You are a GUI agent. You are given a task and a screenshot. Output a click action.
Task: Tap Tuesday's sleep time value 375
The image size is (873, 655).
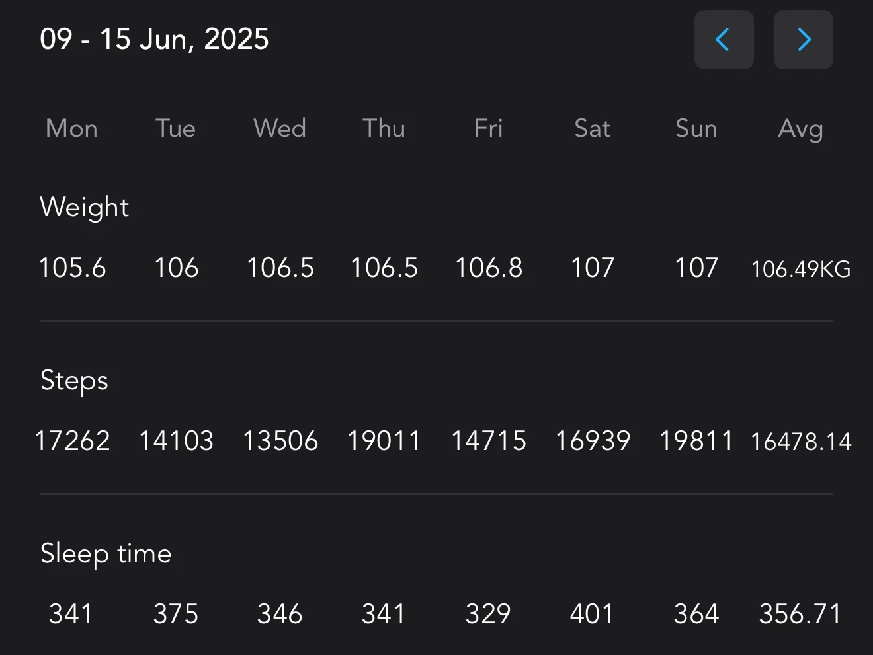(x=176, y=614)
